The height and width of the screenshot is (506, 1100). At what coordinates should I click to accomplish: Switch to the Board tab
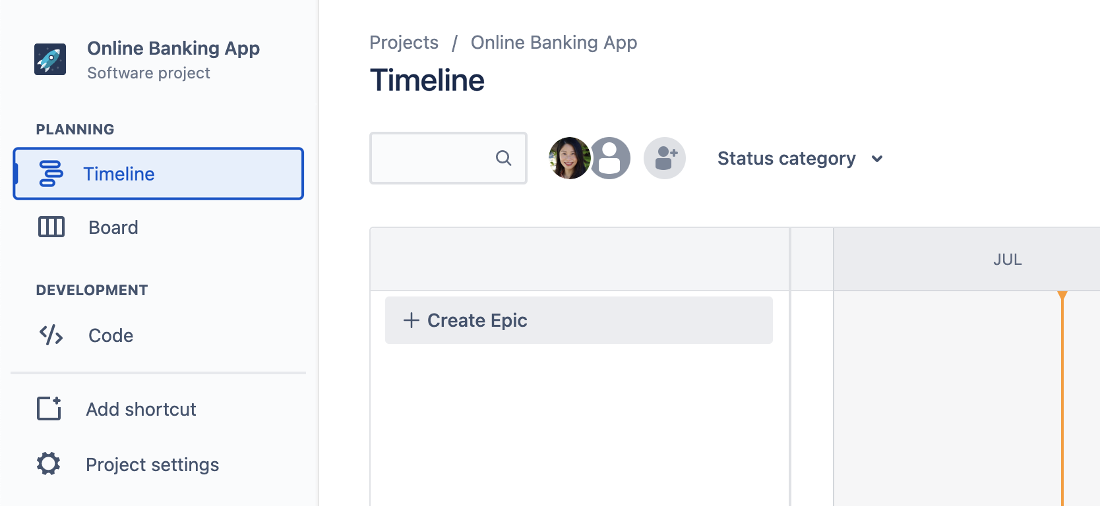click(113, 227)
